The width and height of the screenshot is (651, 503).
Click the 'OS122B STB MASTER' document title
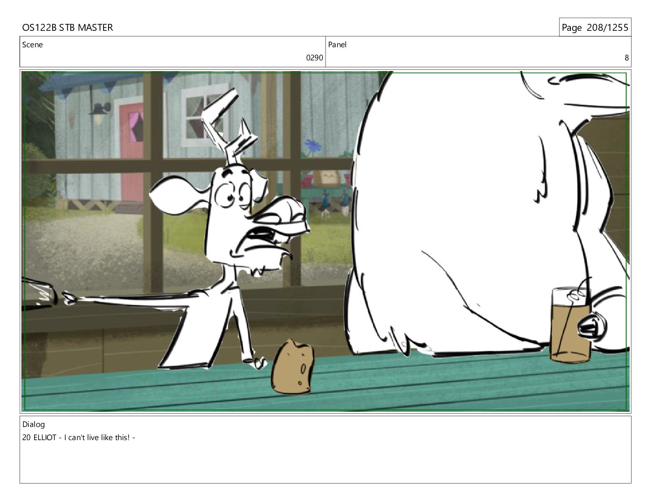[x=67, y=28]
